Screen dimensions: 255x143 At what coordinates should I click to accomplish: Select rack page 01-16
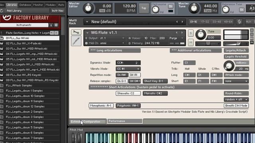click(x=193, y=22)
